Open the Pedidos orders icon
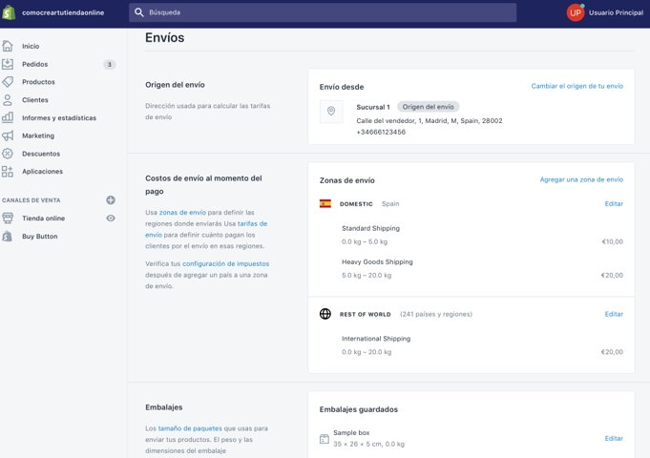This screenshot has width=650, height=458. click(8, 64)
